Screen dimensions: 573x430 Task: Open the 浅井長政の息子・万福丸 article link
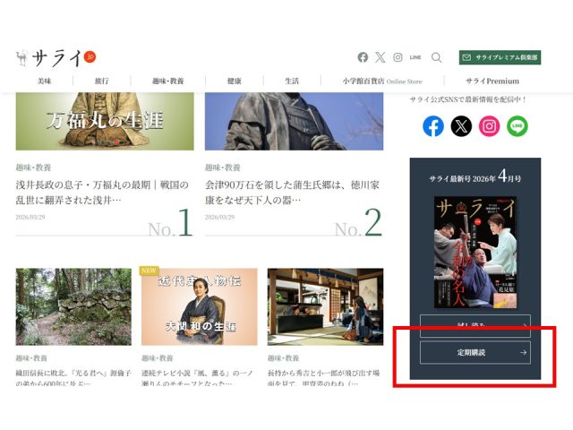coord(102,192)
